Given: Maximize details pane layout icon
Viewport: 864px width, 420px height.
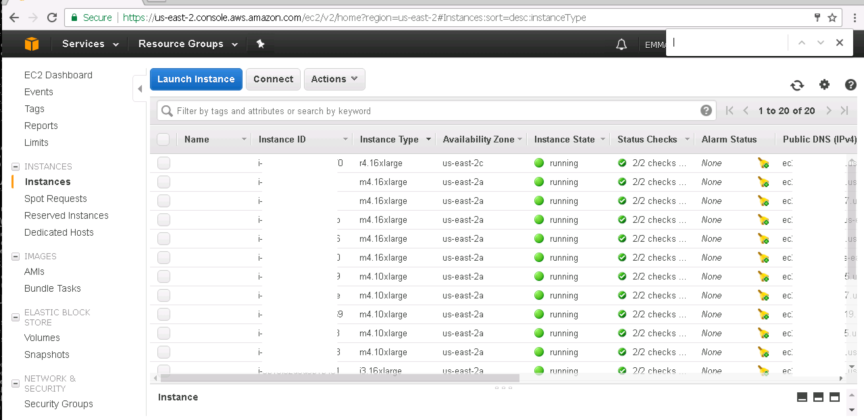Looking at the screenshot, I should point(835,397).
